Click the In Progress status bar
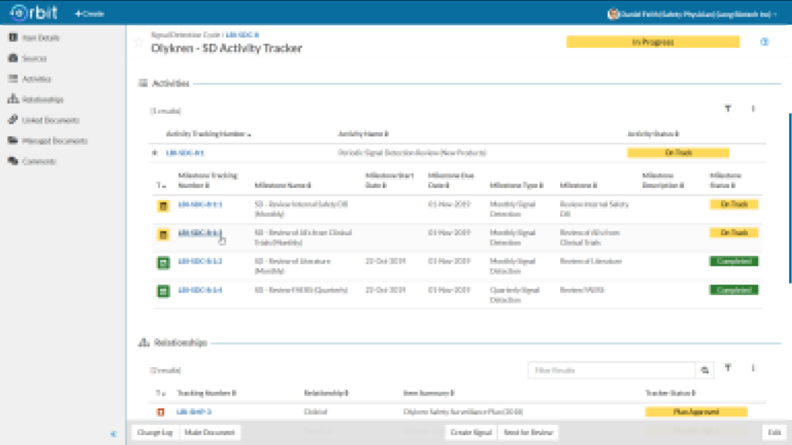Image resolution: width=792 pixels, height=445 pixels. [653, 42]
